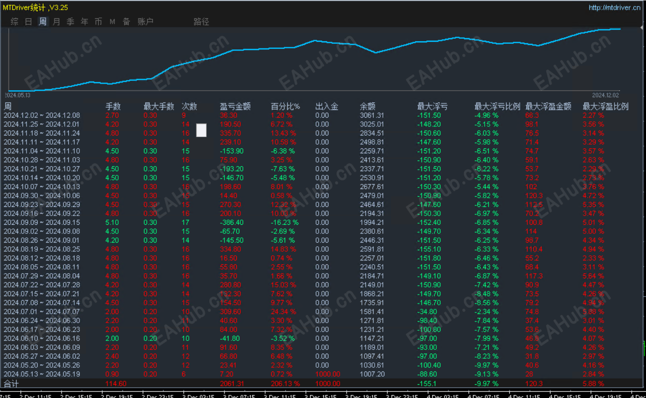Click the MTDriver统计 V3.25 title
This screenshot has height=398, width=646.
point(35,8)
